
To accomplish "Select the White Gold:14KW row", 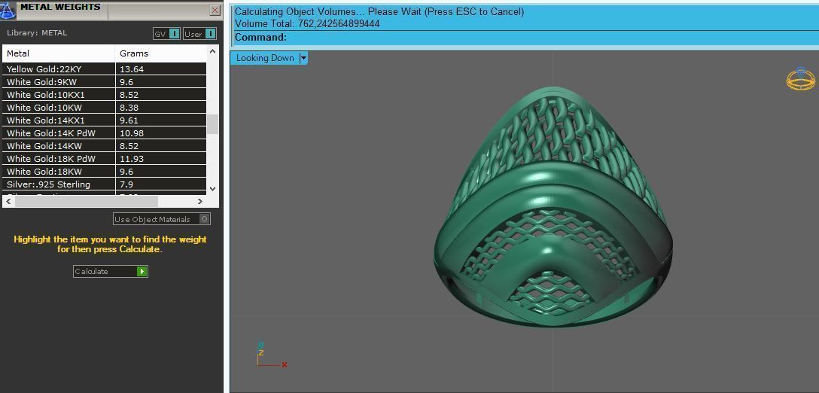I will [x=105, y=146].
